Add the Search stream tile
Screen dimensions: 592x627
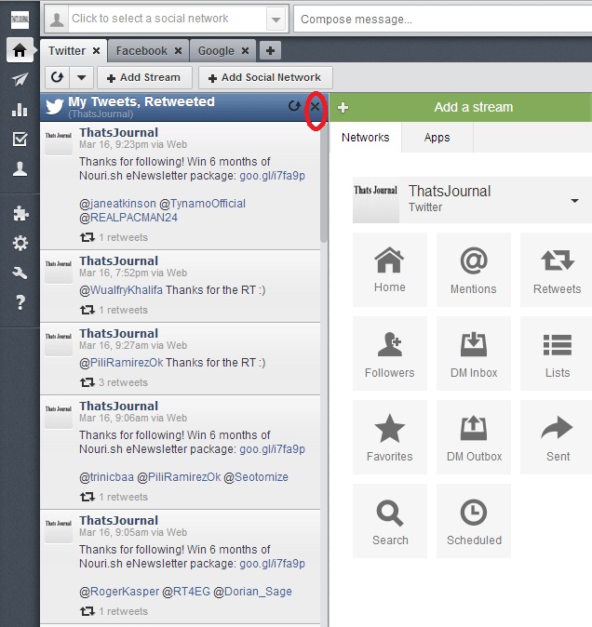pos(390,521)
